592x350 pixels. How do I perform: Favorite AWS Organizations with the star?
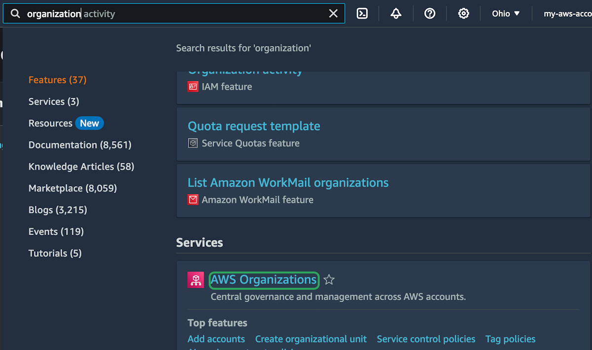pyautogui.click(x=330, y=280)
